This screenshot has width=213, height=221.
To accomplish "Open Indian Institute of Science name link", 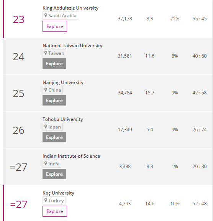I will [x=71, y=156].
